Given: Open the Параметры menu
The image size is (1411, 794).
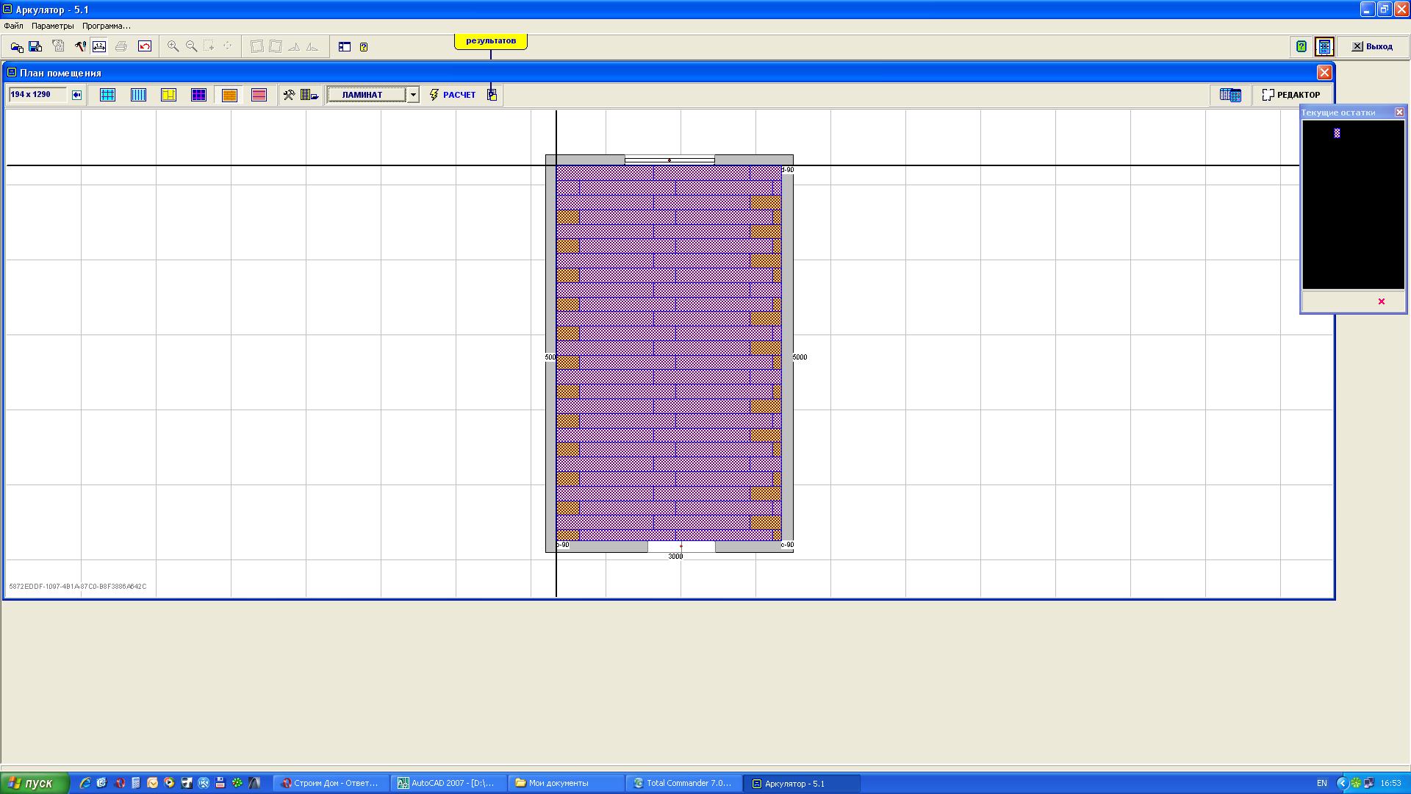Looking at the screenshot, I should tap(52, 26).
